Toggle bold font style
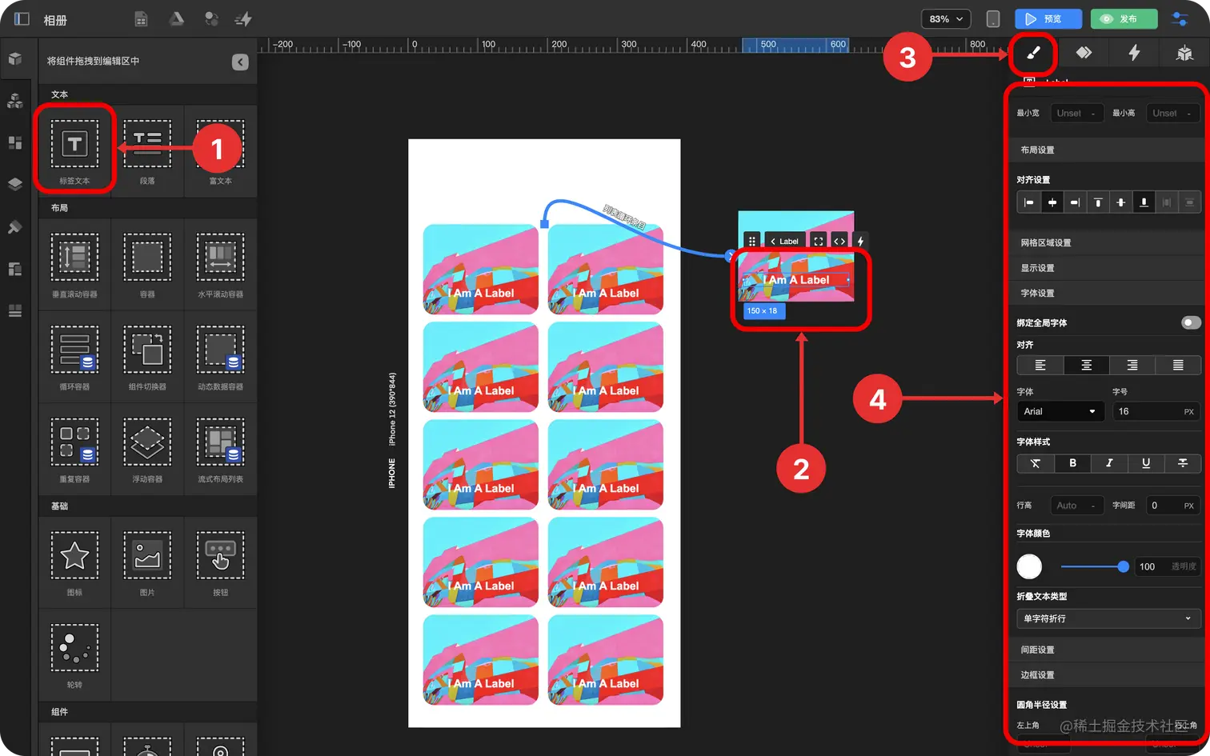The height and width of the screenshot is (756, 1210). coord(1072,463)
